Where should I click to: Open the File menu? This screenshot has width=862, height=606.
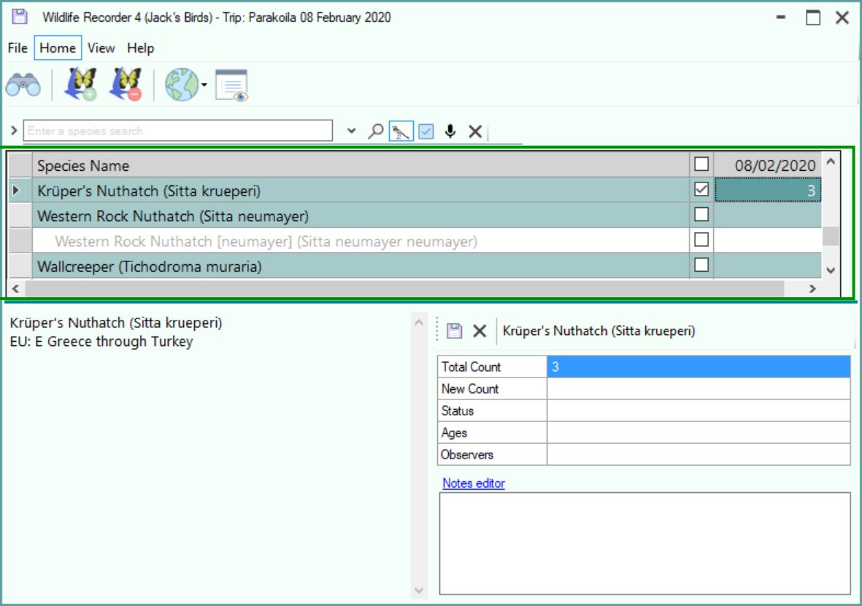18,48
